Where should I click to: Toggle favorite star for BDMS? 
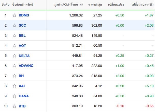(x=15, y=15)
